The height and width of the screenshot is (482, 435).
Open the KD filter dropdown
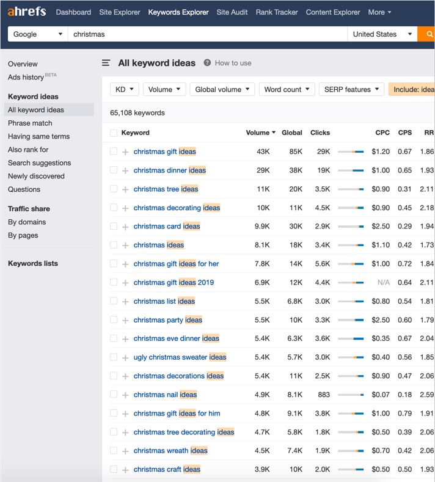pos(125,89)
